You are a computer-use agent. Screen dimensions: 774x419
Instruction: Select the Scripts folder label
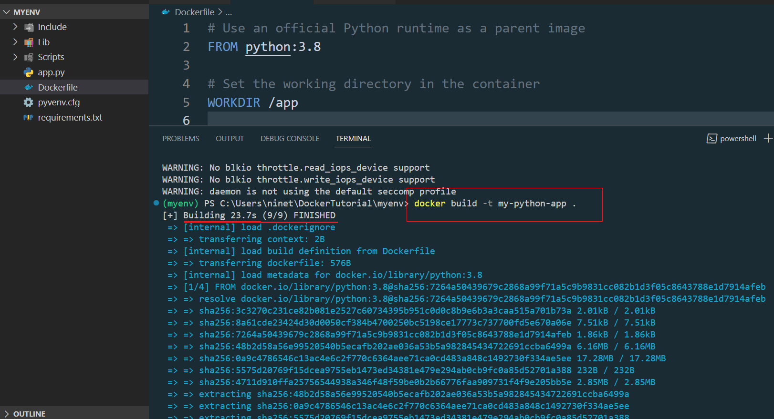51,57
